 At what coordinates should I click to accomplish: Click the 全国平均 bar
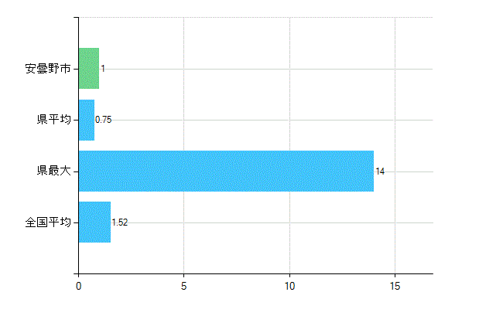coord(94,222)
